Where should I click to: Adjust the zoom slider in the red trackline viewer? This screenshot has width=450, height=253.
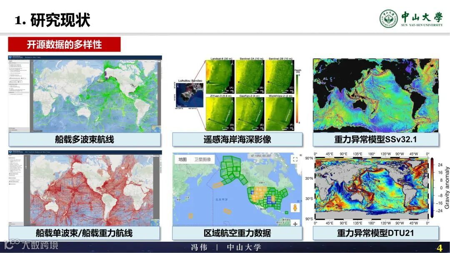(x=27, y=162)
